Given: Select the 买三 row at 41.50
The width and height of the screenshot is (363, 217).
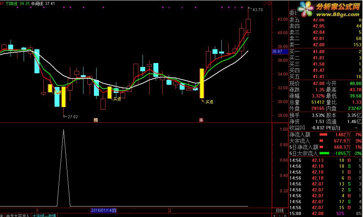Looking at the screenshot, I should [325, 64].
